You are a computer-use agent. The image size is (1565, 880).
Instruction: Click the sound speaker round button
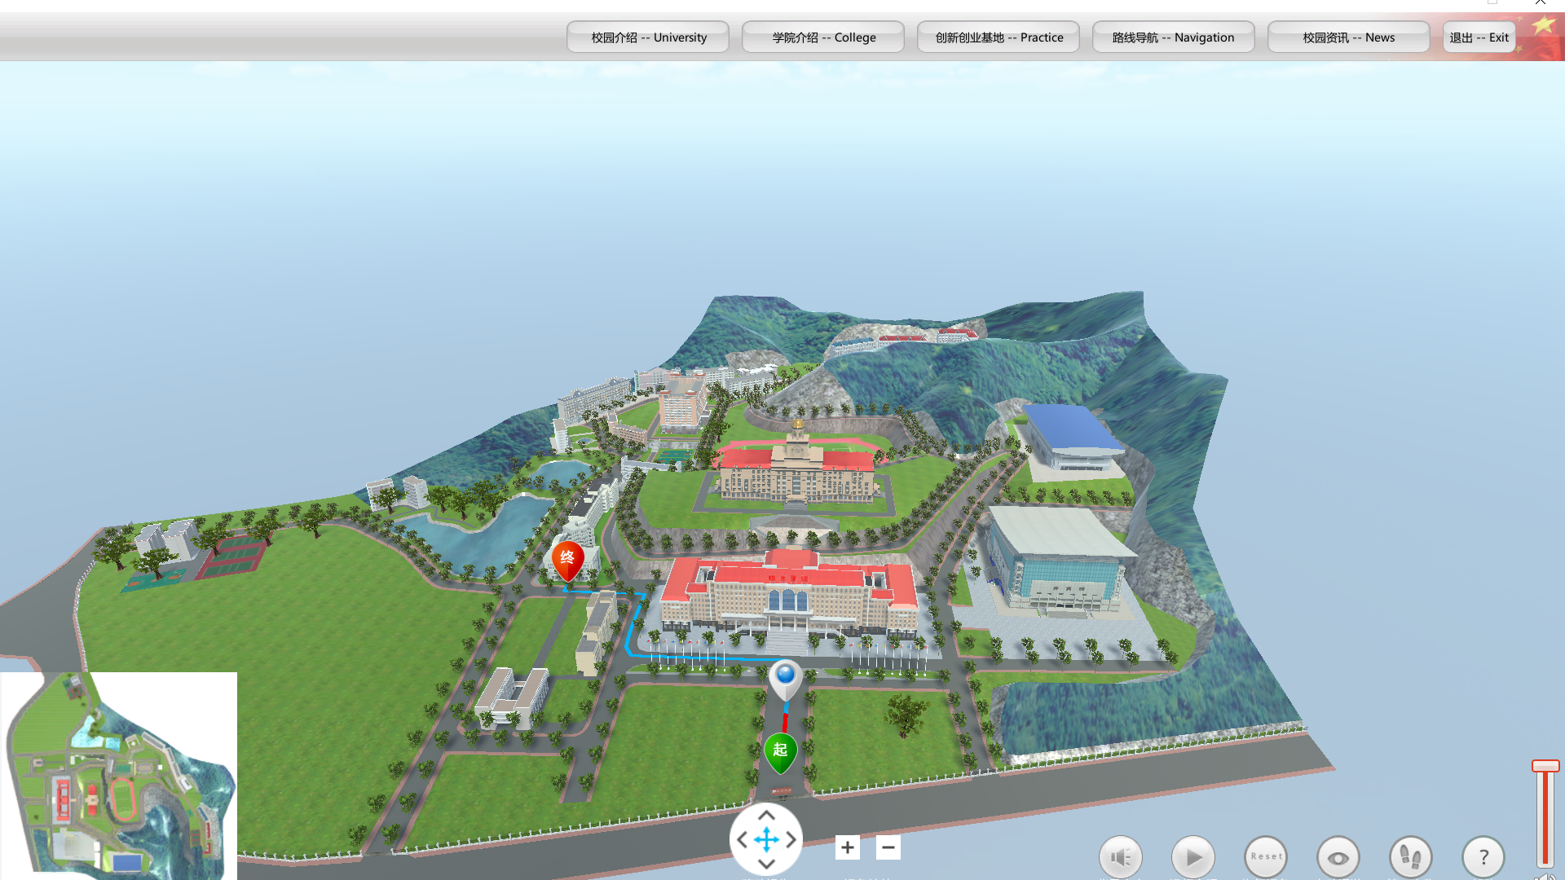pyautogui.click(x=1121, y=856)
